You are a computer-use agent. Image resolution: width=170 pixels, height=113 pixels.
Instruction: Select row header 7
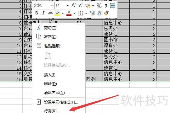tap(11, 29)
